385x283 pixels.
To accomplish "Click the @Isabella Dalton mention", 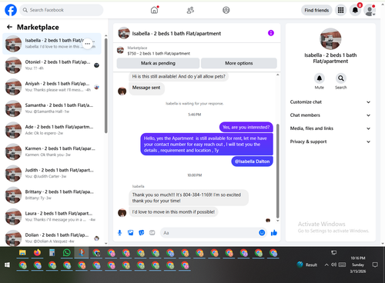I will (252, 161).
